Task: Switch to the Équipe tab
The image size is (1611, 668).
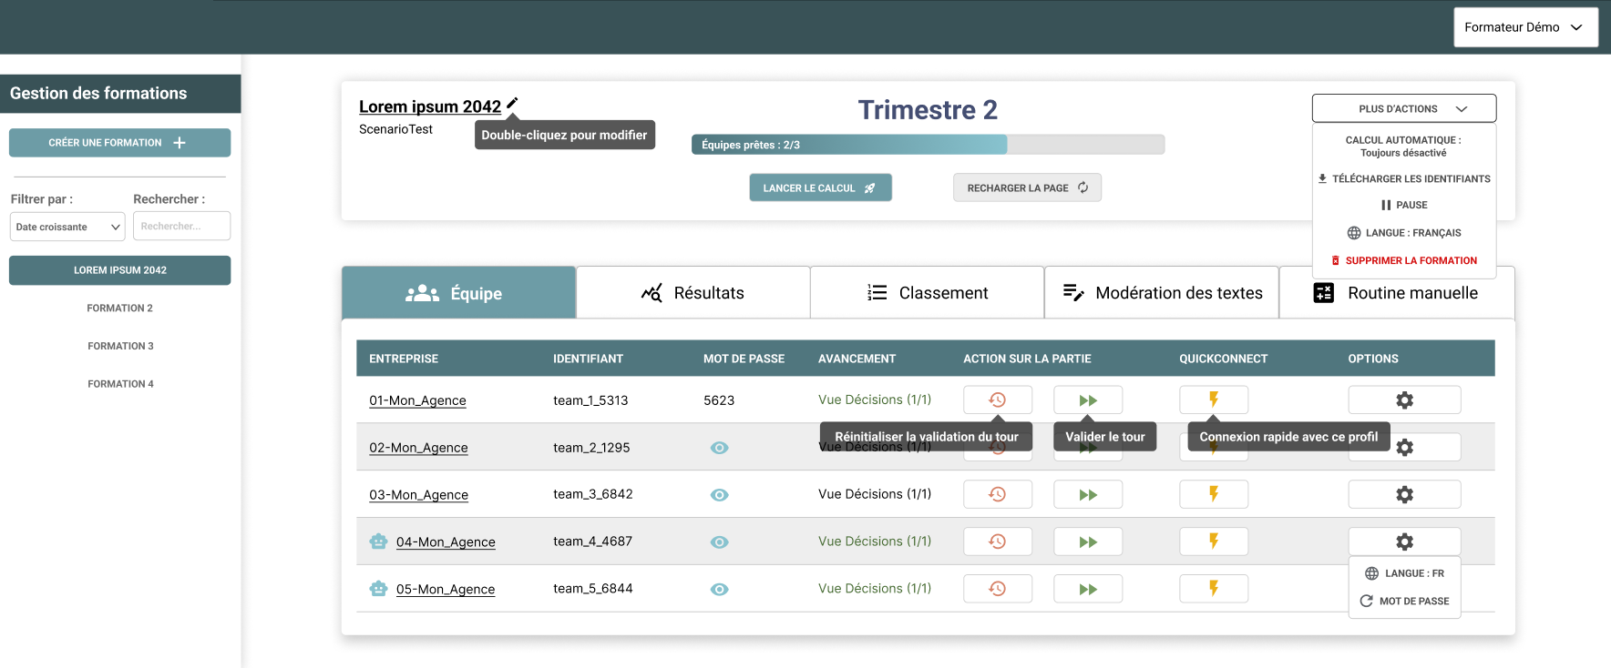Action: point(458,293)
